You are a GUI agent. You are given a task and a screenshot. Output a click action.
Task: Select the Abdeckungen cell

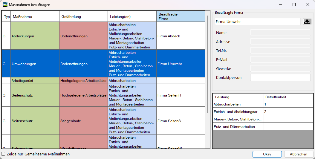35,36
